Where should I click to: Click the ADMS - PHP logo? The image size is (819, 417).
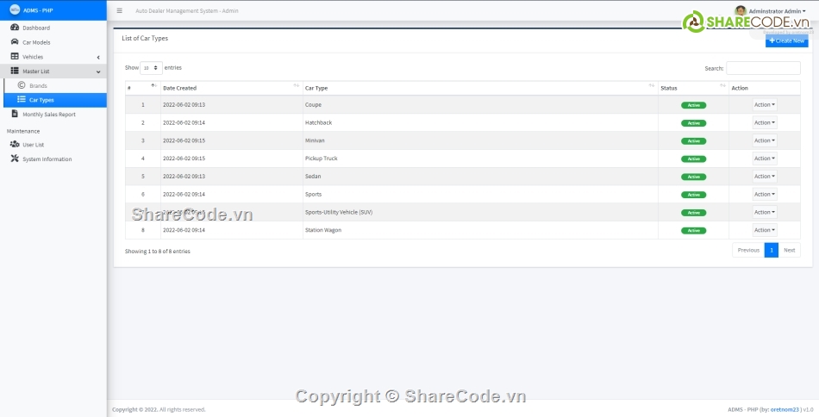click(x=16, y=10)
